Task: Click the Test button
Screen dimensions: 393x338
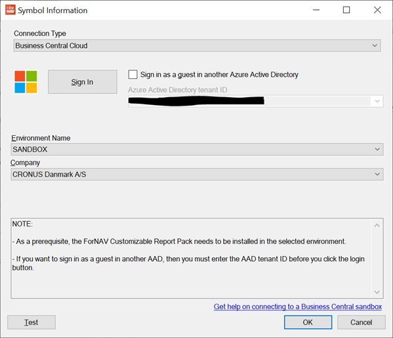Action: click(x=31, y=322)
